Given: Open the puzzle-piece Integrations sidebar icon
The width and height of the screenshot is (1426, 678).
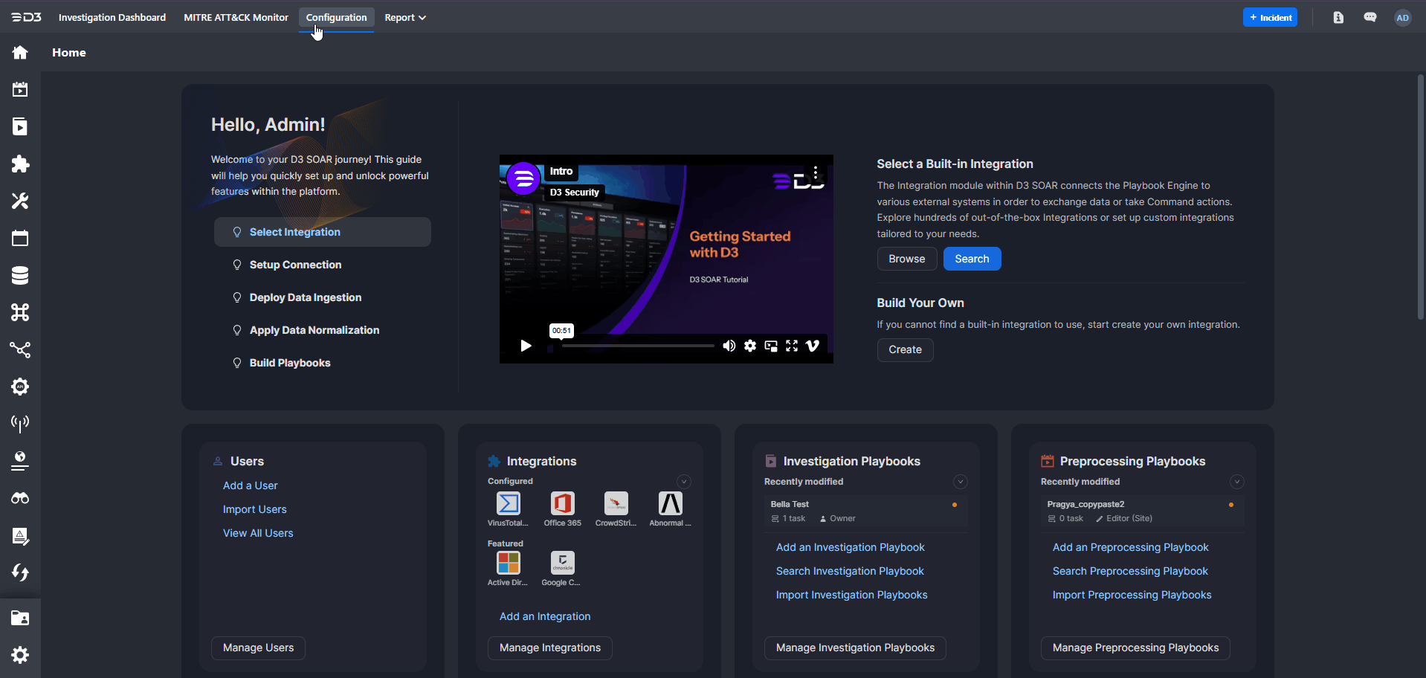Looking at the screenshot, I should [20, 164].
